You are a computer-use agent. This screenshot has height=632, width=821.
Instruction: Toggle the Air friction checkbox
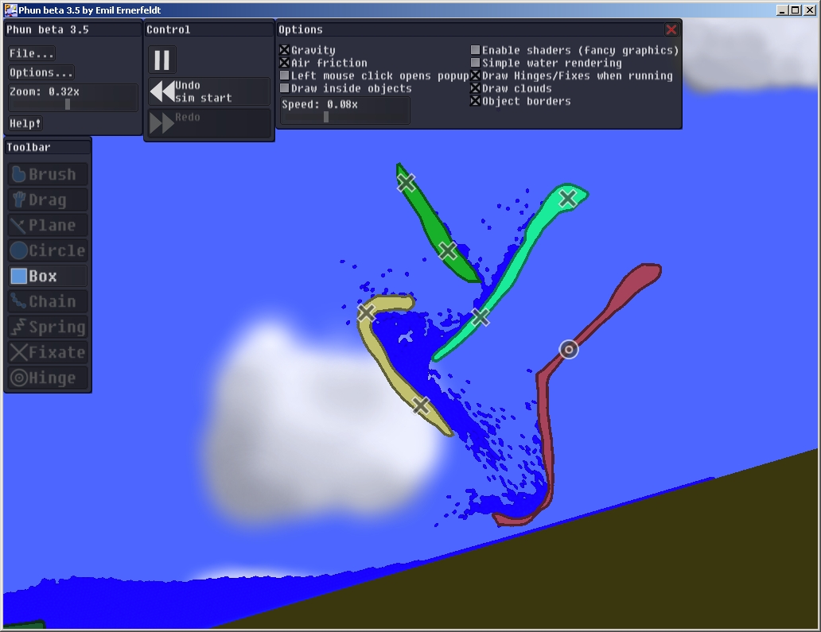285,63
